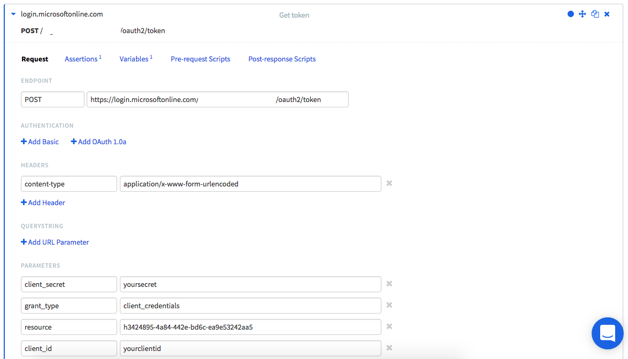Open the chat support bubble
The image size is (628, 359).
tap(607, 333)
